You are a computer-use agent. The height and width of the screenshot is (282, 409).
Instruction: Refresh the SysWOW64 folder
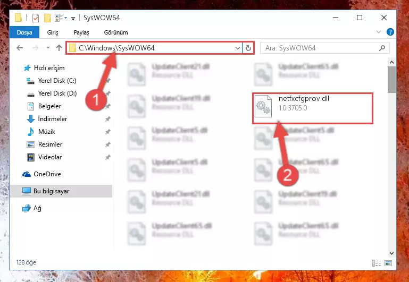248,48
